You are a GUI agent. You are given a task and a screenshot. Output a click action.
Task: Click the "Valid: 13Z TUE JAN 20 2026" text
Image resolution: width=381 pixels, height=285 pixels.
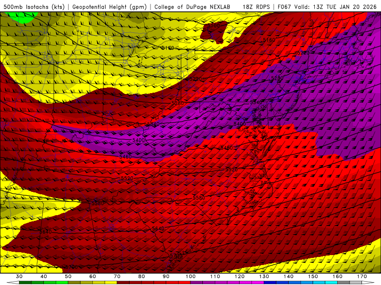(x=336, y=7)
